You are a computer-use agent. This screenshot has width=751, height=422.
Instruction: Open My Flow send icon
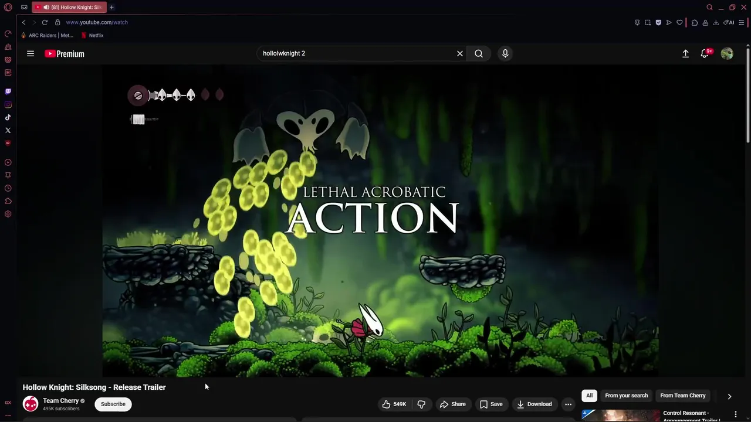[x=669, y=22]
